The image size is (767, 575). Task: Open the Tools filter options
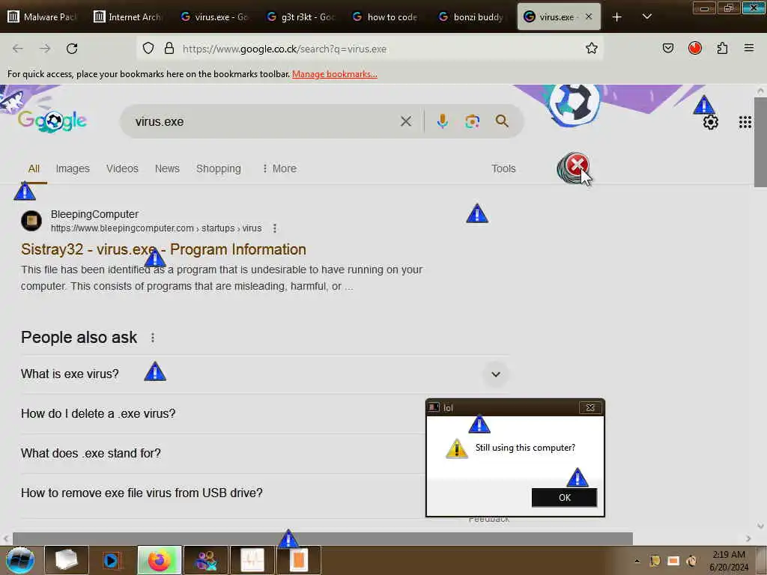(503, 168)
